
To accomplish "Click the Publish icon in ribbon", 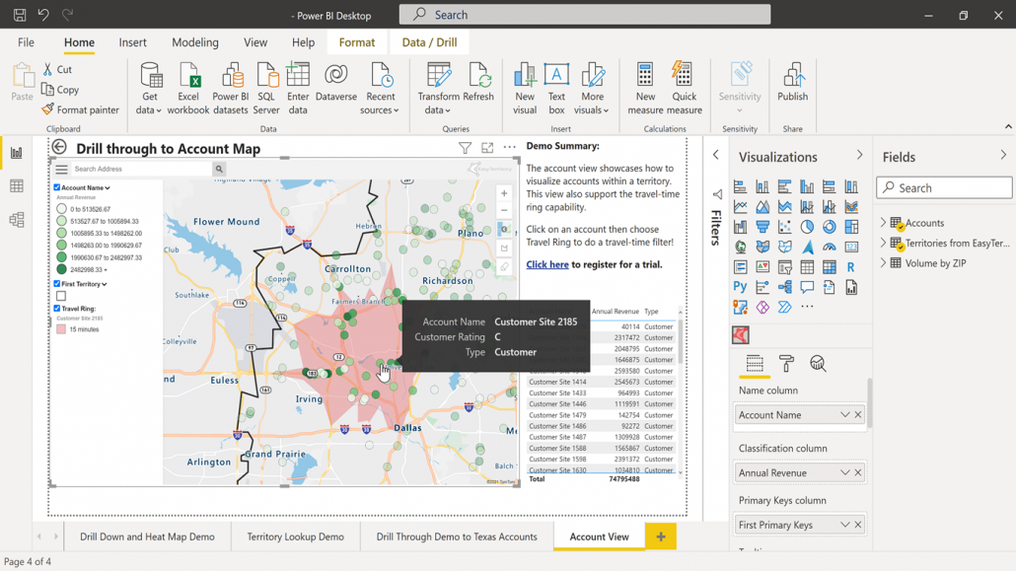I will click(792, 82).
